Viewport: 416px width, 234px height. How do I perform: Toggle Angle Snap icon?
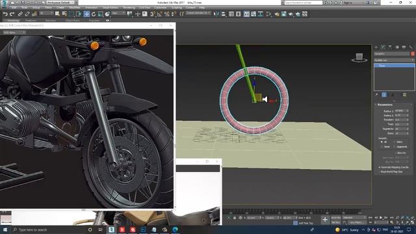click(160, 14)
